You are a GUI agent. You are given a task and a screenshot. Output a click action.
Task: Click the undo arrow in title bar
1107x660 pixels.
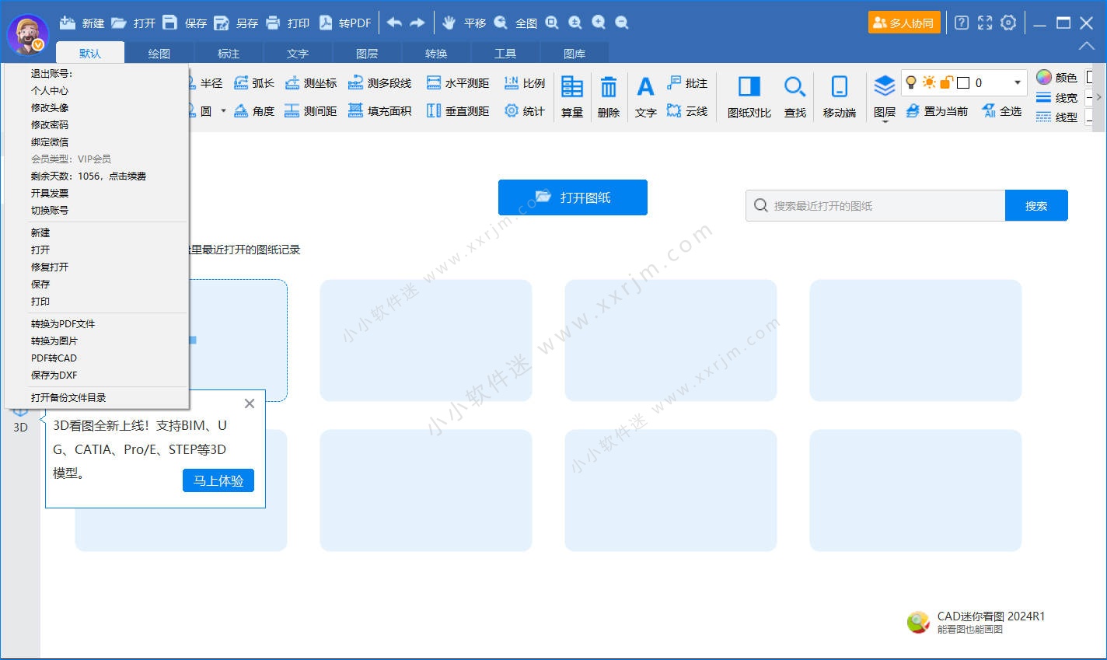[x=394, y=23]
